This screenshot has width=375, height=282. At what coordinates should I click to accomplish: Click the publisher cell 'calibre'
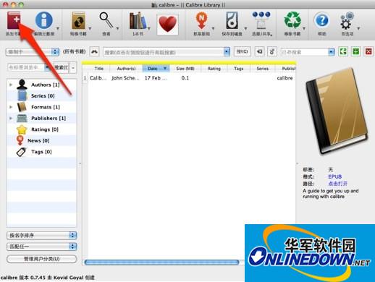(285, 78)
